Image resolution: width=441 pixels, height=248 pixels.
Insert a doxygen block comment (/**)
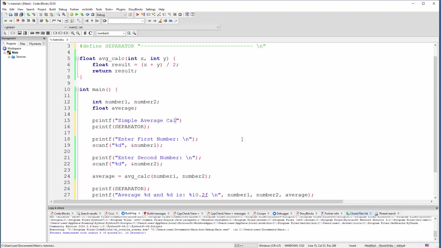point(54,21)
